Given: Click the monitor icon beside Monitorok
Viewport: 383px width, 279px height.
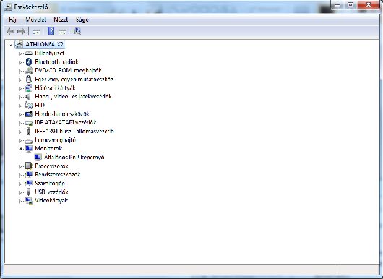Looking at the screenshot, I should pyautogui.click(x=29, y=149).
